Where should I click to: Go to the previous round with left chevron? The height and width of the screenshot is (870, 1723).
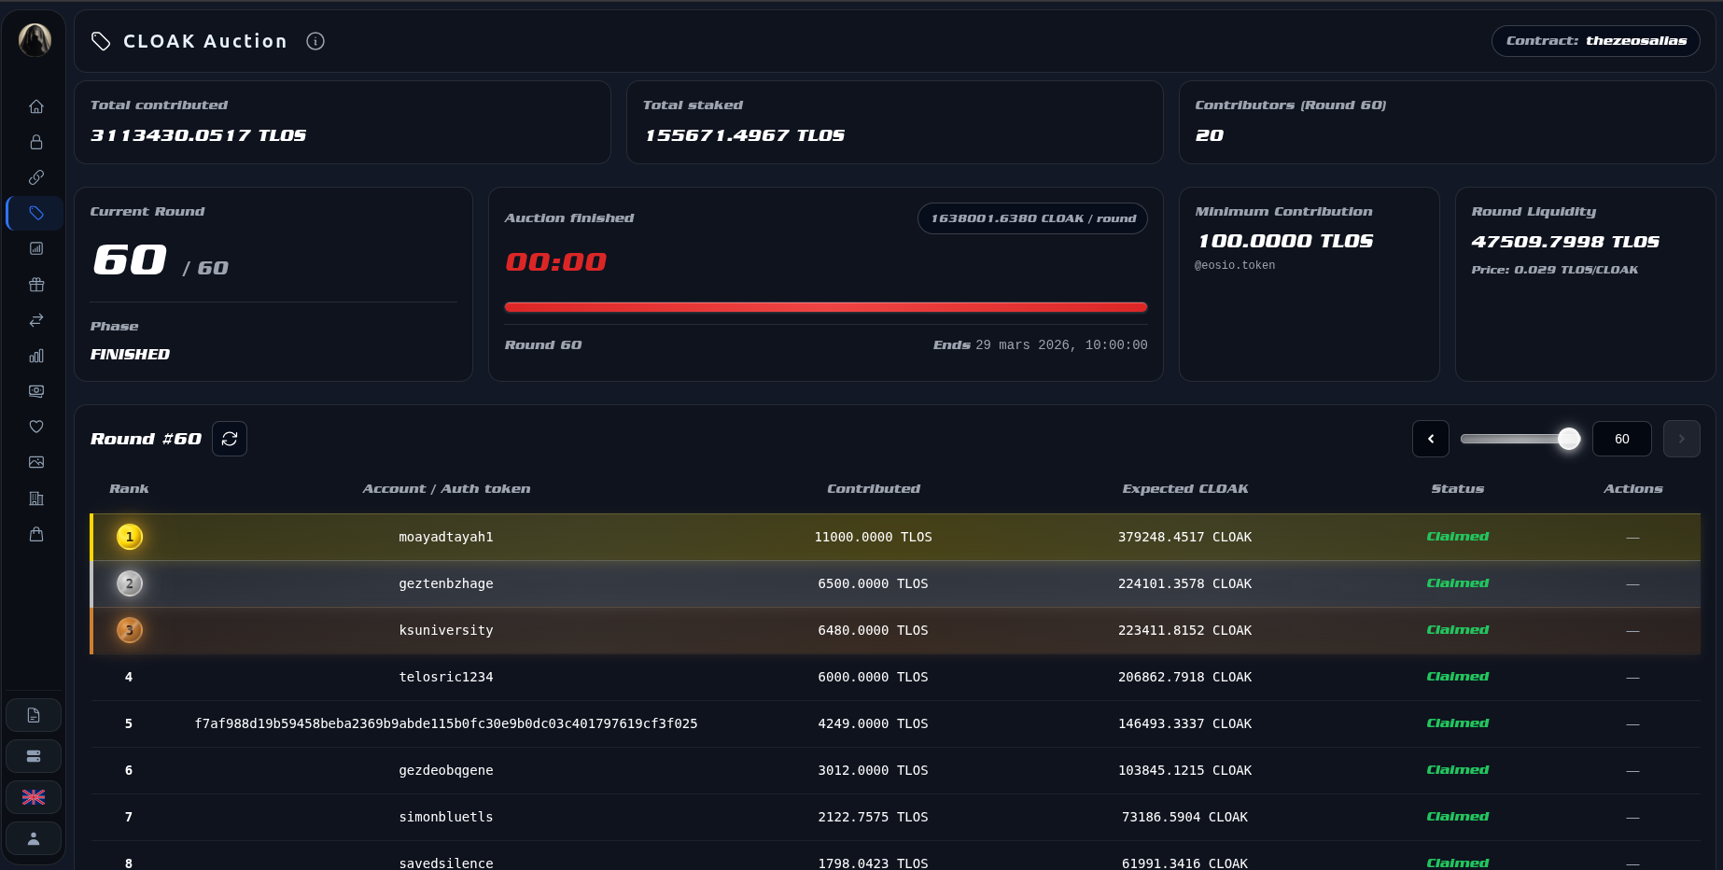tap(1430, 439)
